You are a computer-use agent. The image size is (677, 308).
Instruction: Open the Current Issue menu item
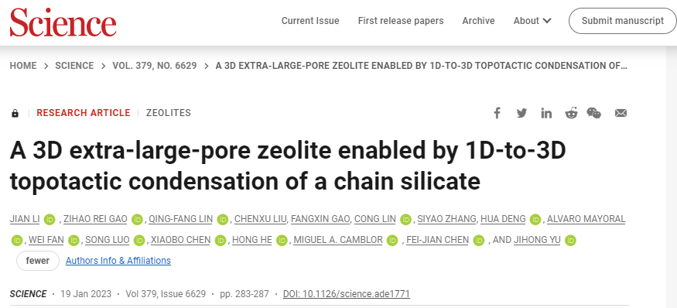[310, 21]
